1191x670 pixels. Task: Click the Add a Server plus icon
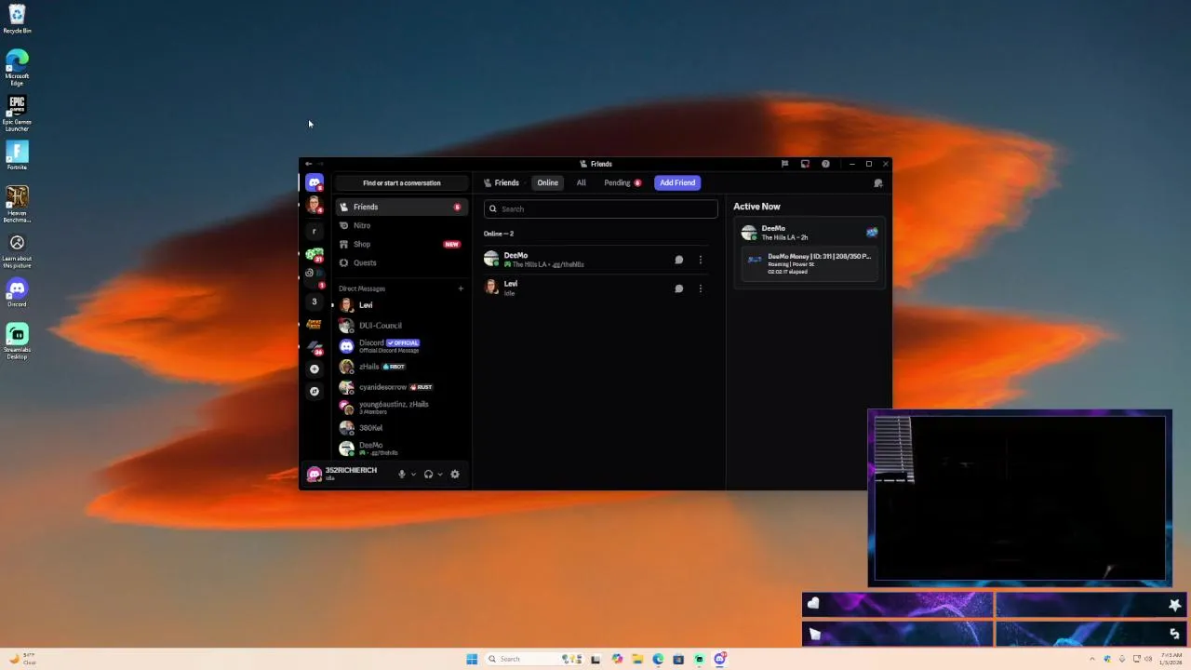(314, 369)
